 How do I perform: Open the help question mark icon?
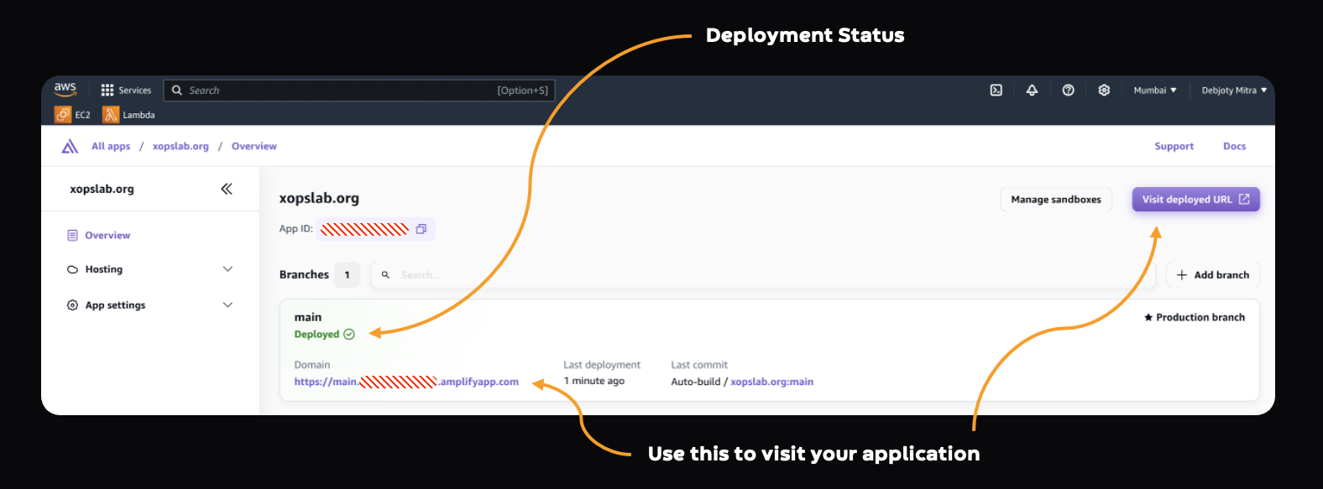[1068, 90]
